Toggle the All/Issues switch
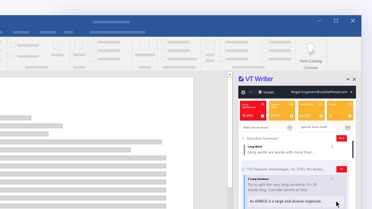 258,92
